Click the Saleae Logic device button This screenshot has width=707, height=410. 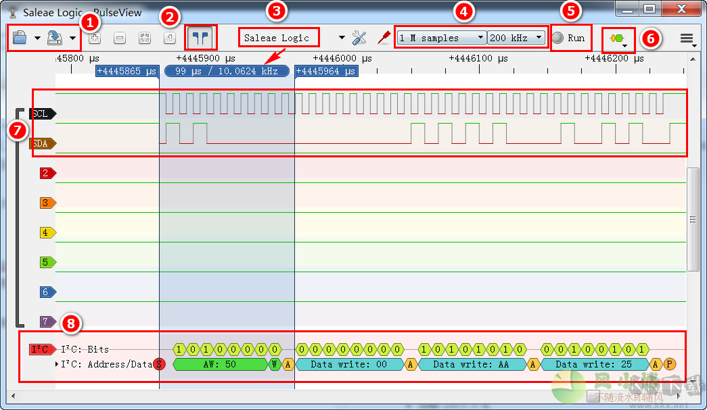278,38
